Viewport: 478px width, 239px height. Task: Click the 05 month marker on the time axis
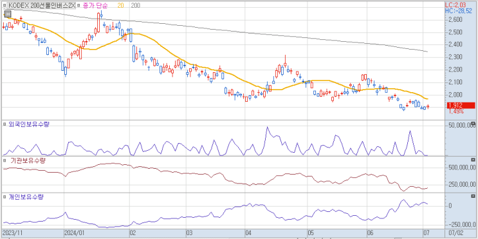coord(311,233)
